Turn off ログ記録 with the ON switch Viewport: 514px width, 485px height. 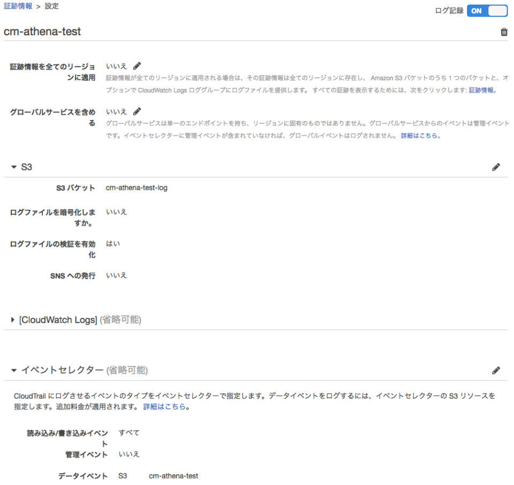[x=487, y=11]
